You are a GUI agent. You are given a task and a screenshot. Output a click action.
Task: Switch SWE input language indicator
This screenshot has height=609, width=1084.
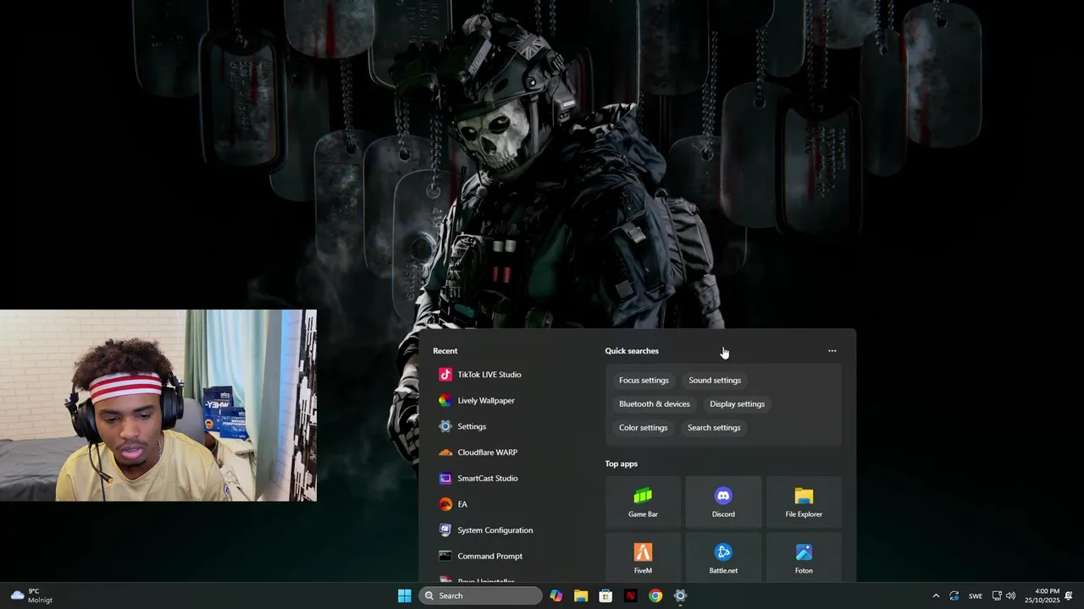click(x=976, y=595)
